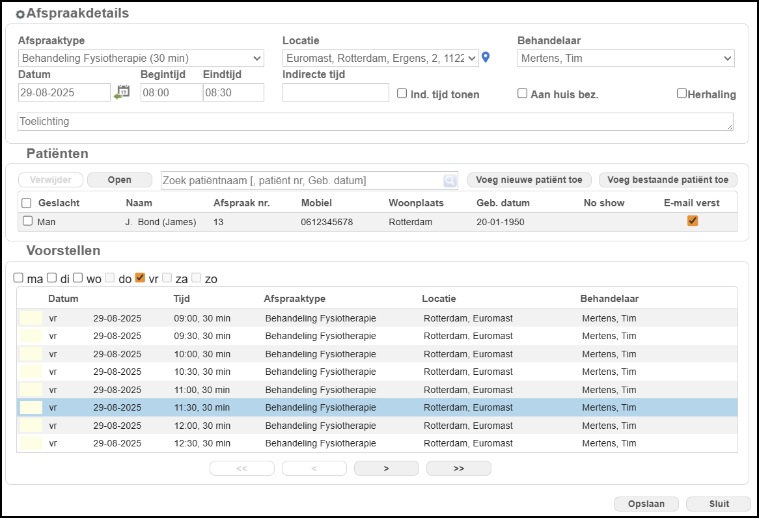759x518 pixels.
Task: Click the calendar date picker icon
Action: click(122, 92)
